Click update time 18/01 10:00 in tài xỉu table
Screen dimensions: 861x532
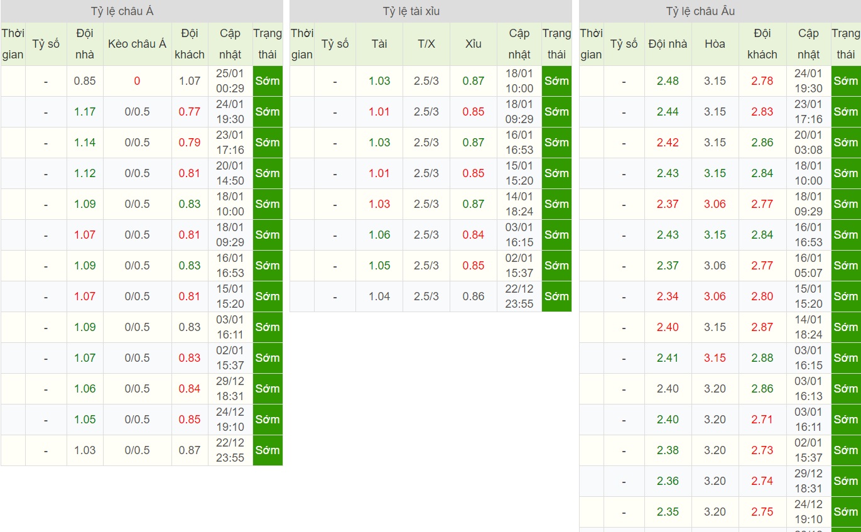tap(519, 81)
